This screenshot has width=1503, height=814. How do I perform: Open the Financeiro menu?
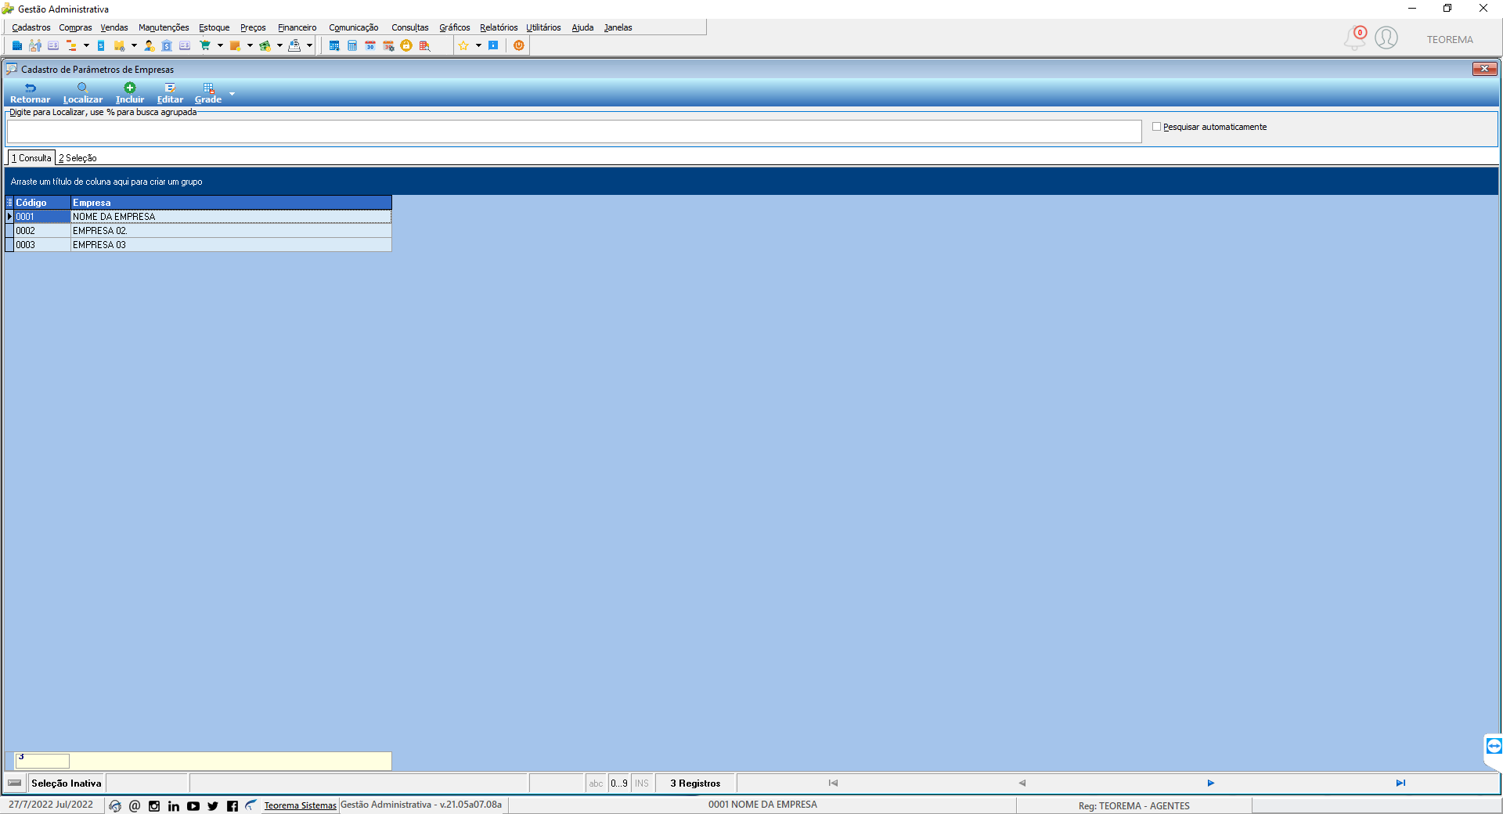tap(297, 27)
